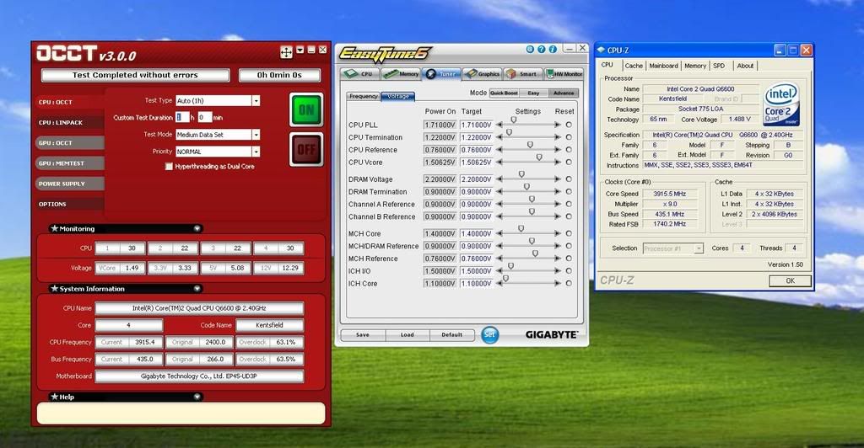The height and width of the screenshot is (448, 864).
Task: Click the CPU-Z title bar icon
Action: tap(601, 50)
